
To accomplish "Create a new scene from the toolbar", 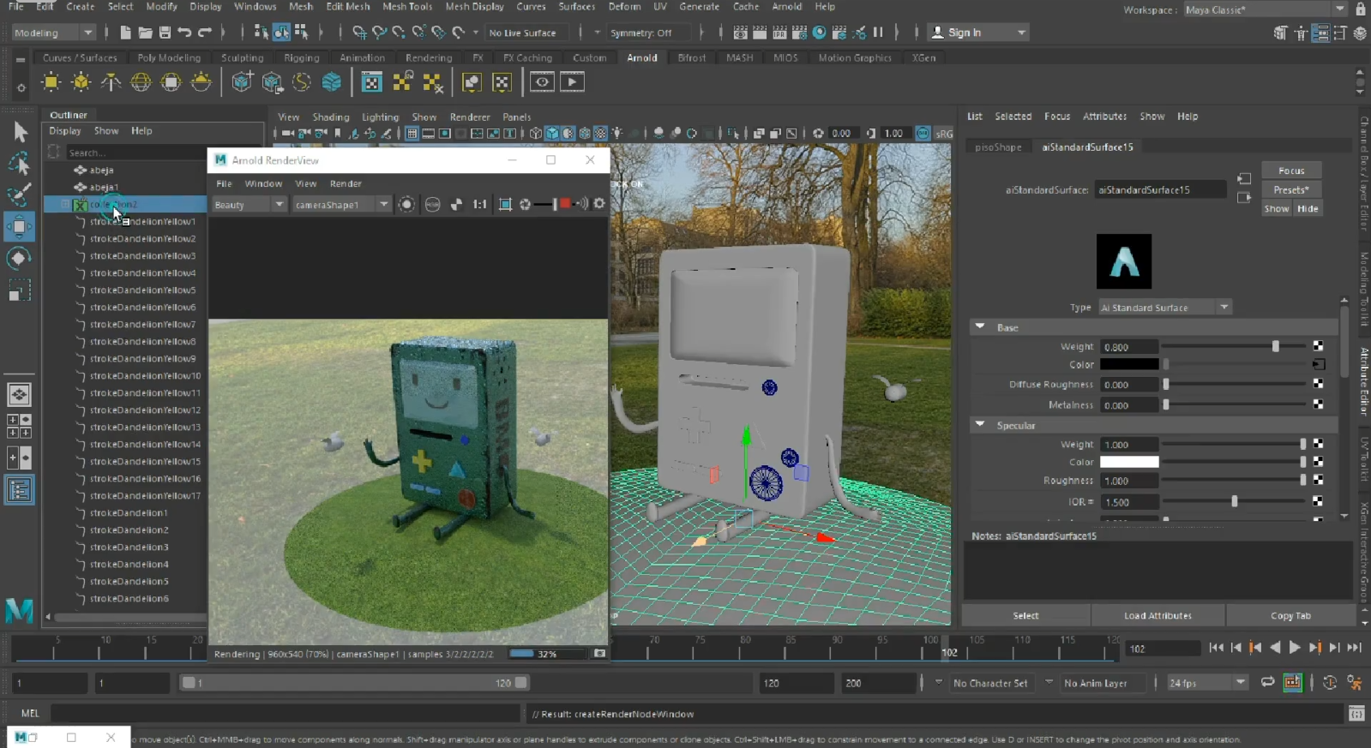I will pyautogui.click(x=125, y=33).
